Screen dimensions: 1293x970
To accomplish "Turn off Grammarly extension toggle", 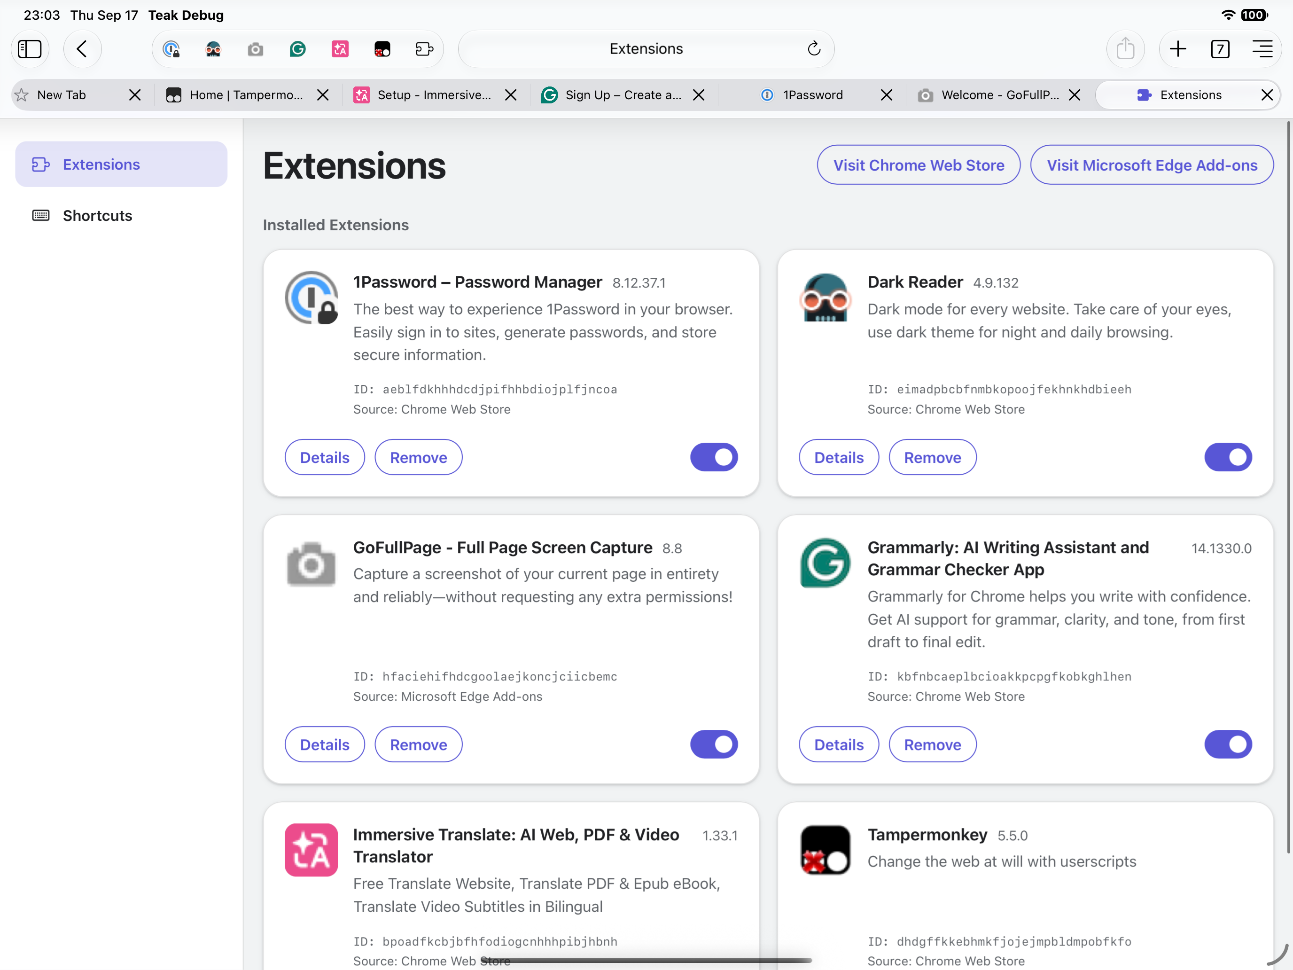I will [1228, 744].
